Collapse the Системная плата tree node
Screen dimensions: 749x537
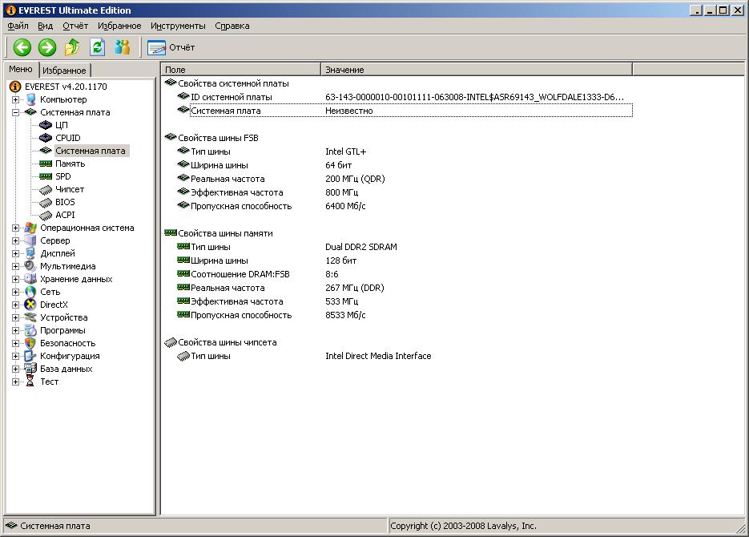click(16, 112)
